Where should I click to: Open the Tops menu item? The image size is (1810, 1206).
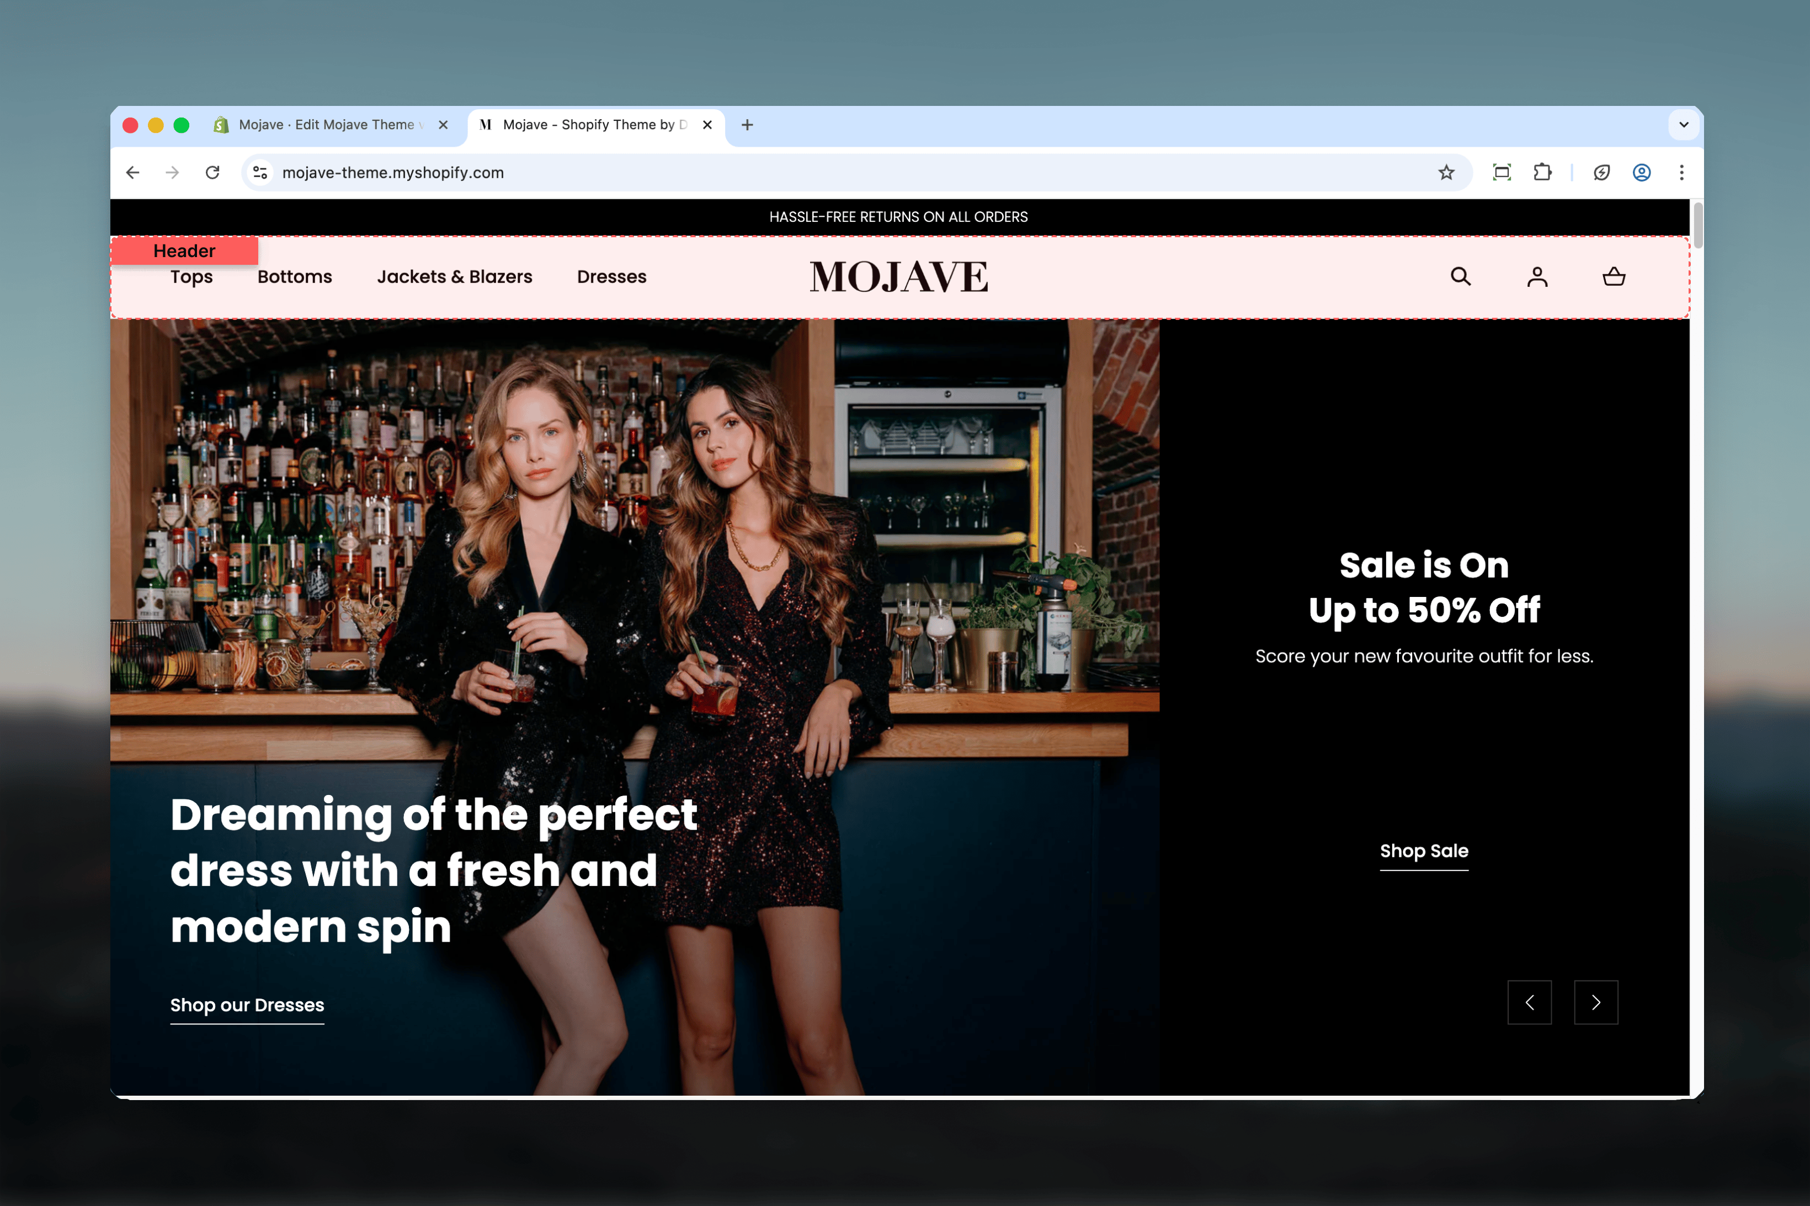[191, 277]
